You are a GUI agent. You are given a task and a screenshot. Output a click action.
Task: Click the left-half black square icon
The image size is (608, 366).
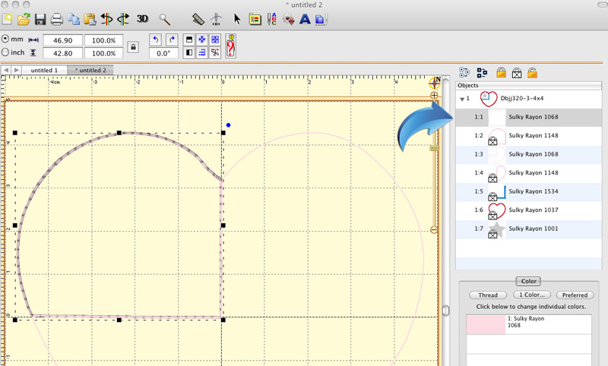coord(189,52)
